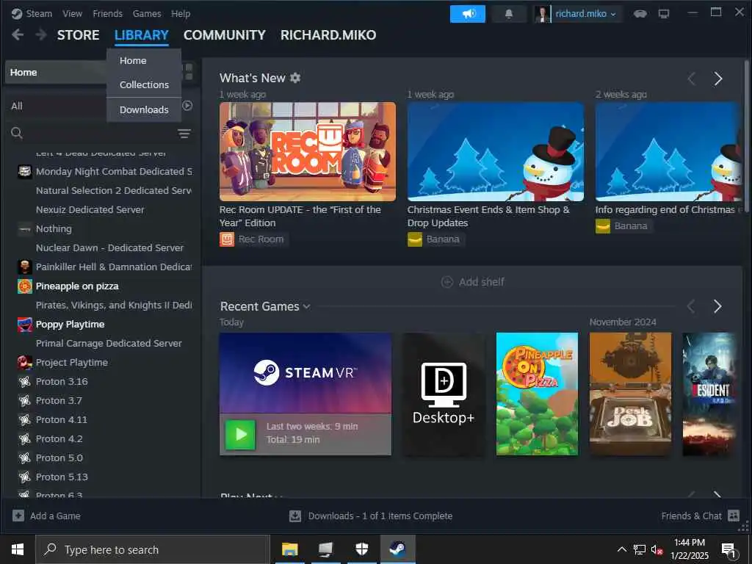The height and width of the screenshot is (564, 752).
Task: Click the Windows Start button
Action: coord(18,549)
